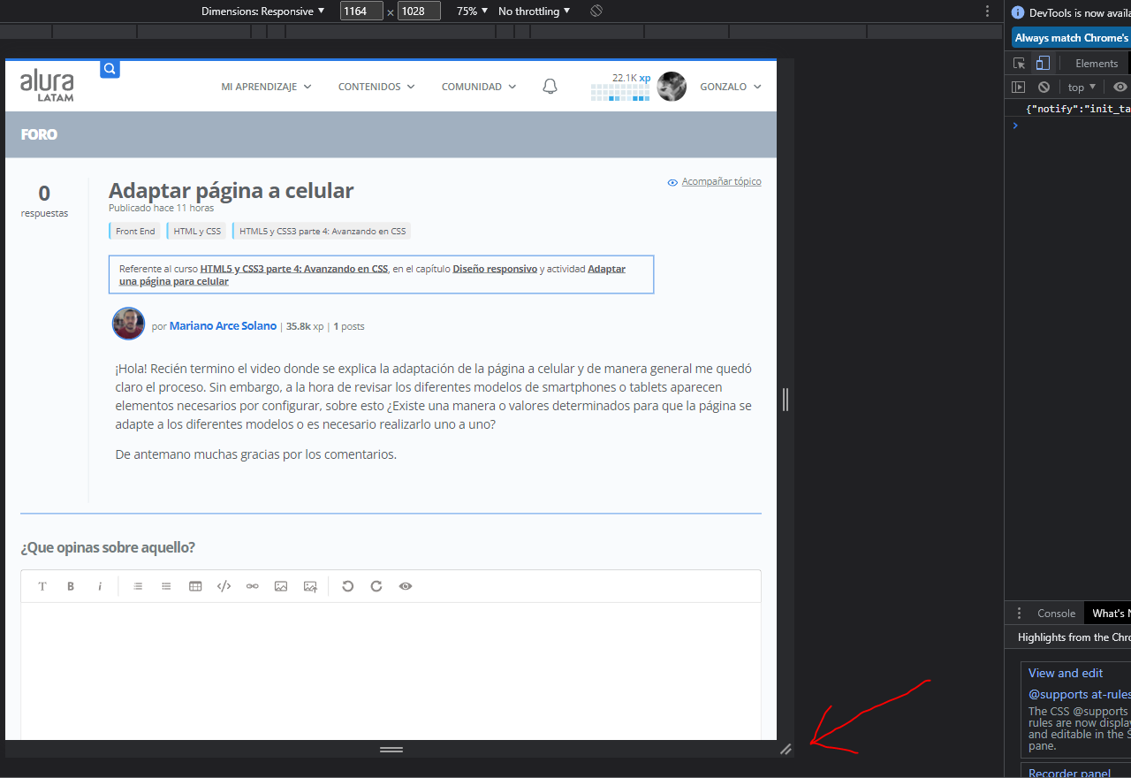This screenshot has width=1131, height=778.
Task: Click the user avatar in the header
Action: [x=672, y=87]
